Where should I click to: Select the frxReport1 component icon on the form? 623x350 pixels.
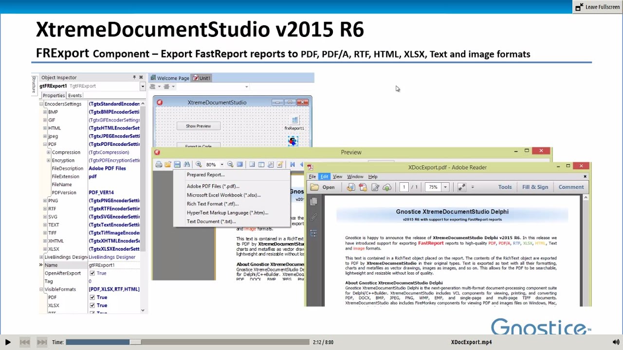[x=294, y=120]
